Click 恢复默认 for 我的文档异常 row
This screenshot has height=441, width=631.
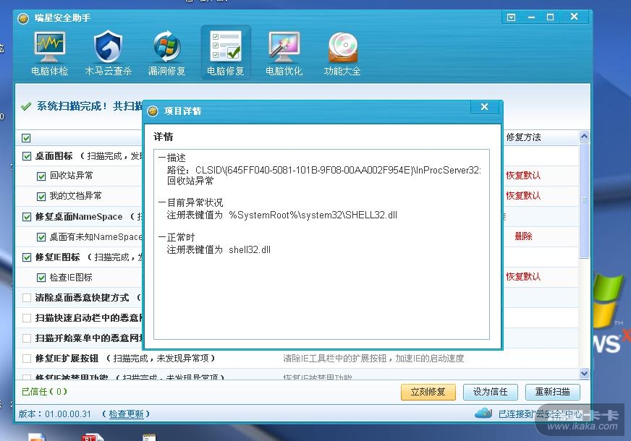pos(523,195)
